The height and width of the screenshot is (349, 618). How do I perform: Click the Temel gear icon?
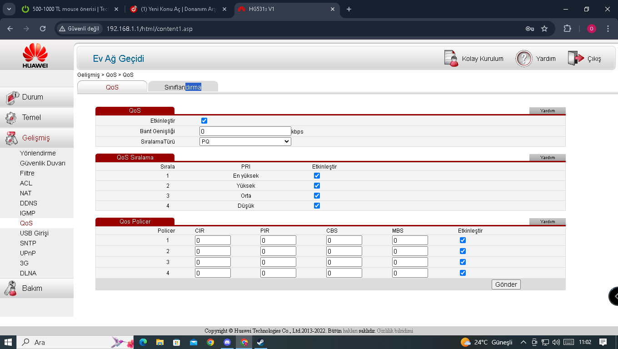[11, 118]
